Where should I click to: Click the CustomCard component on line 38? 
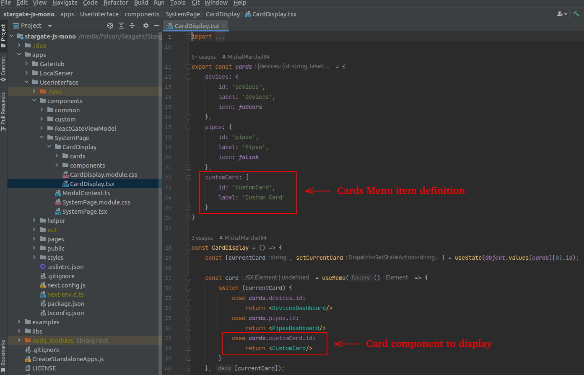click(x=289, y=348)
